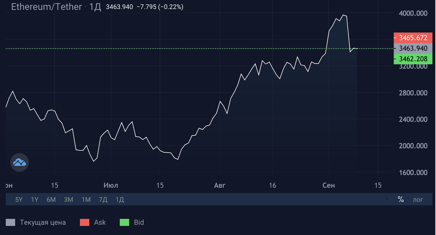Click the 2000.000 price axis value
The image size is (436, 235).
tap(413, 146)
